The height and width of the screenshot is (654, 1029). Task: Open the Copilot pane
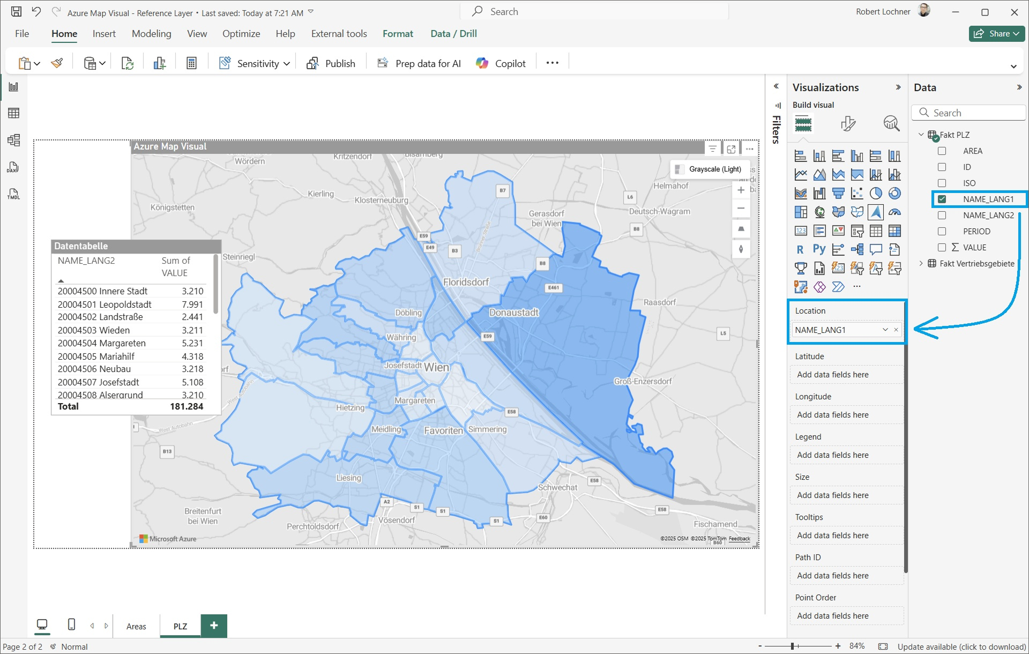coord(499,63)
